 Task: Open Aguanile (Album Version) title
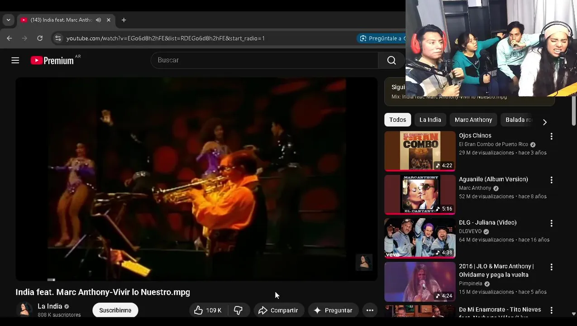pyautogui.click(x=493, y=179)
